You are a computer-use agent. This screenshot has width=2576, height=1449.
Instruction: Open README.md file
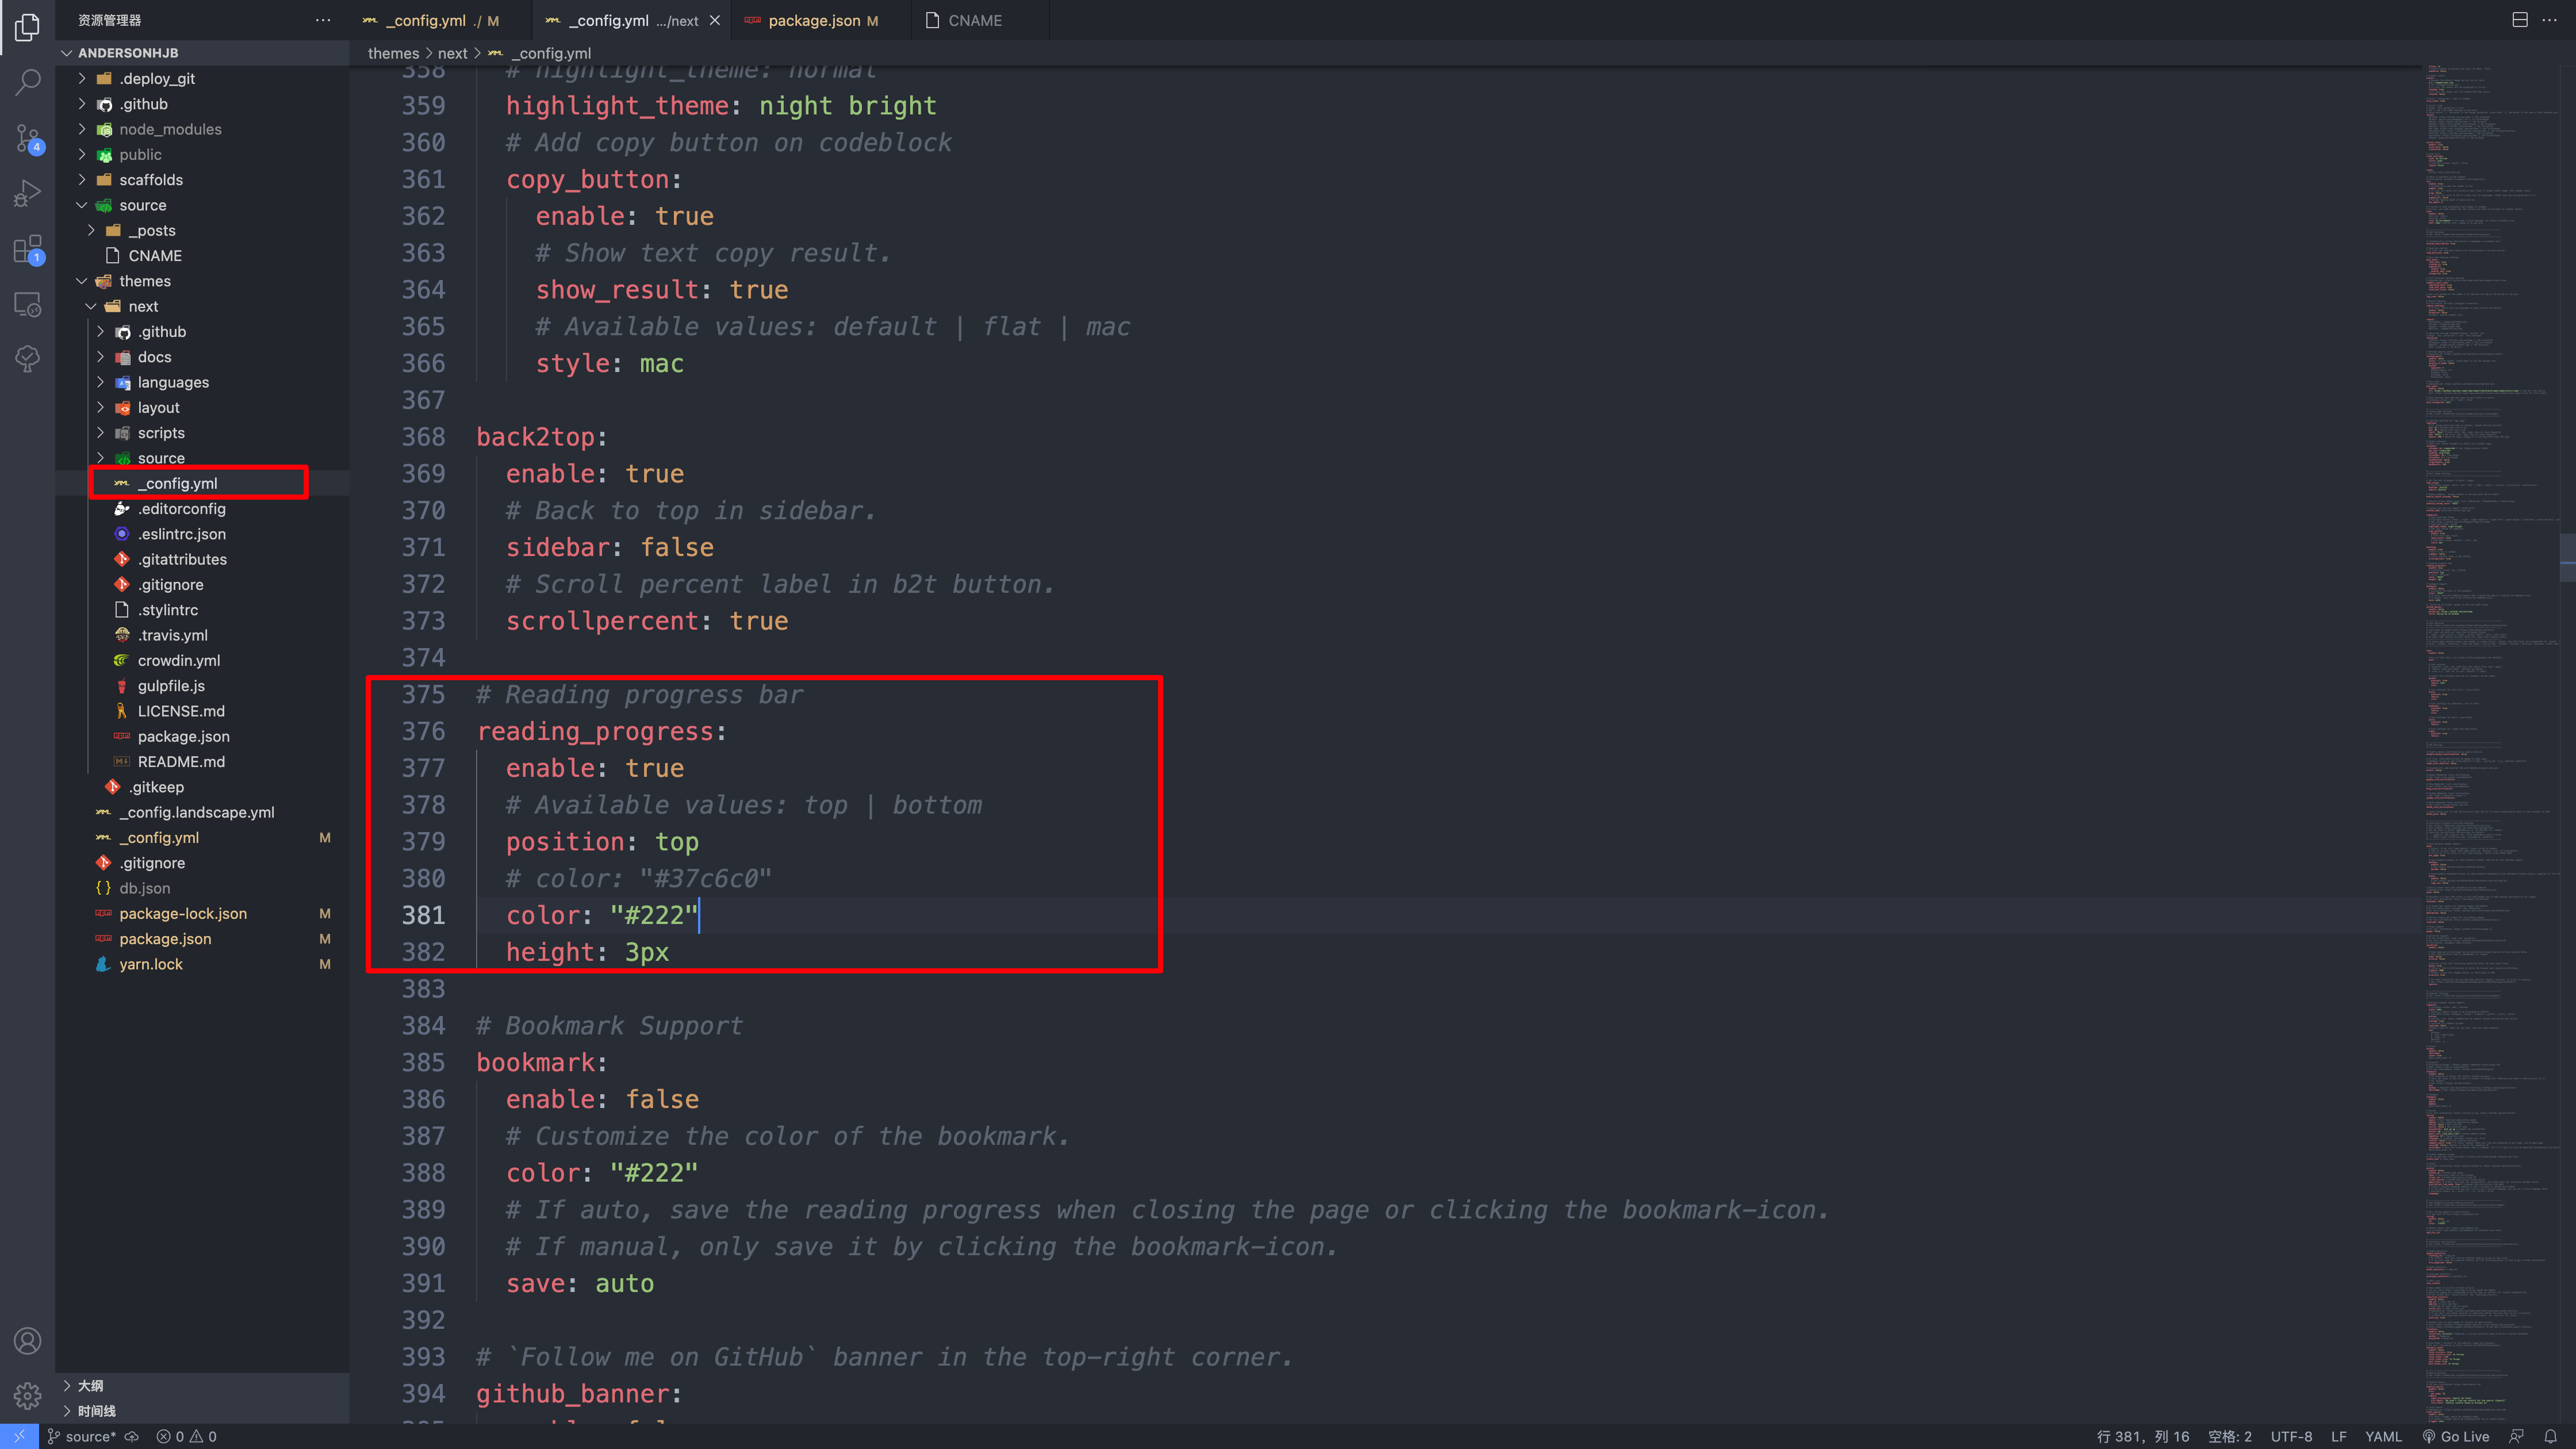pos(202,761)
